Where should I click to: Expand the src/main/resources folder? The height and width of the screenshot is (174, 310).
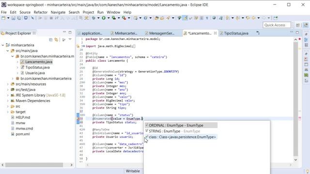(8, 84)
